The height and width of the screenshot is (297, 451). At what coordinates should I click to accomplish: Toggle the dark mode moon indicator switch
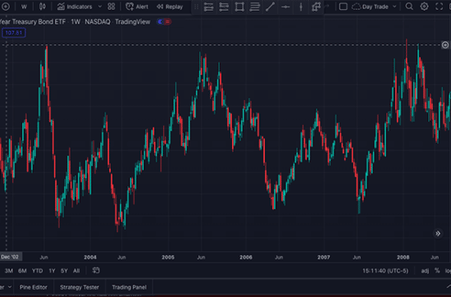coord(164,22)
